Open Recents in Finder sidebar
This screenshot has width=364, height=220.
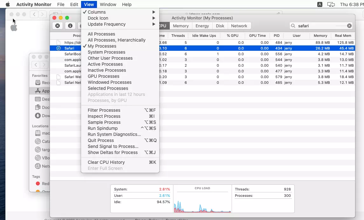click(42, 83)
